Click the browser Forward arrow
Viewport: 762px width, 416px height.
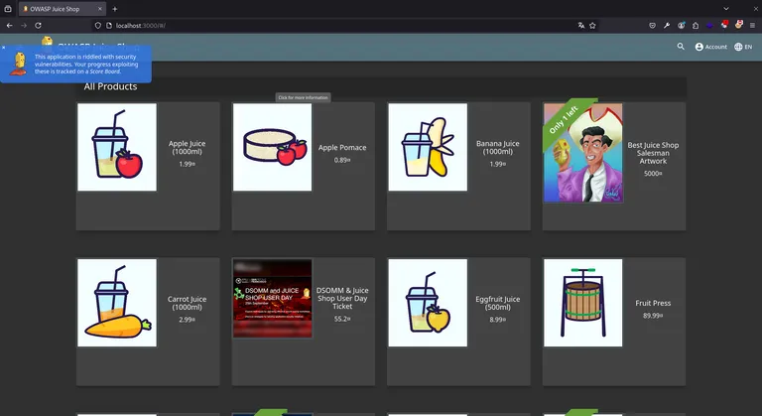24,25
